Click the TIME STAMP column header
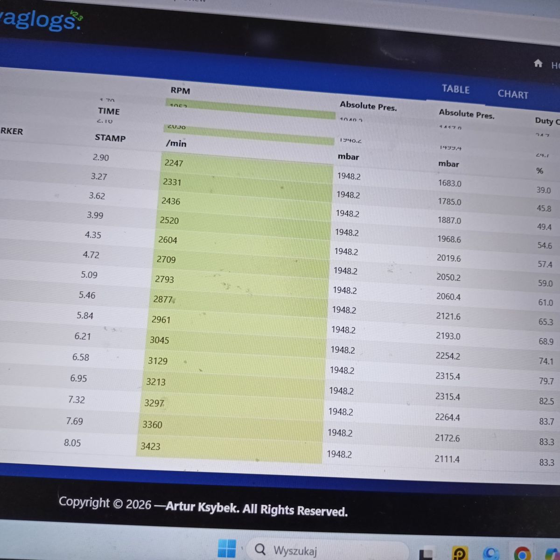 (110, 124)
